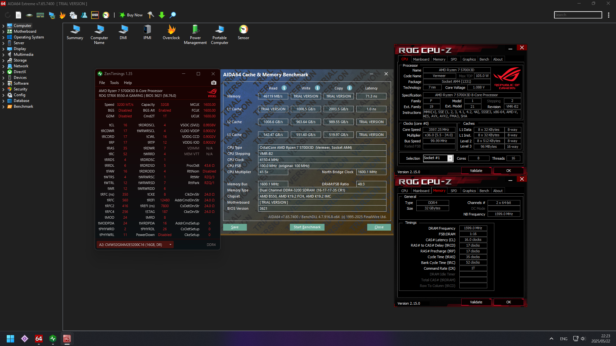Open the Computer Name page icon
This screenshot has height=346, width=616.
pos(99,35)
